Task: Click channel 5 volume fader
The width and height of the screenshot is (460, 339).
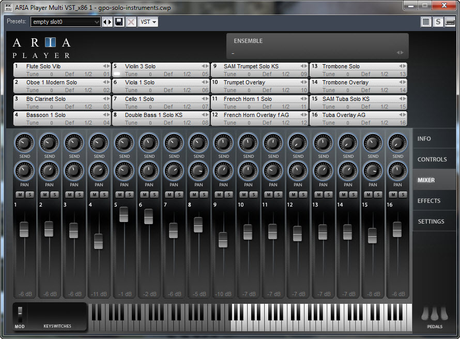Action: [124, 214]
